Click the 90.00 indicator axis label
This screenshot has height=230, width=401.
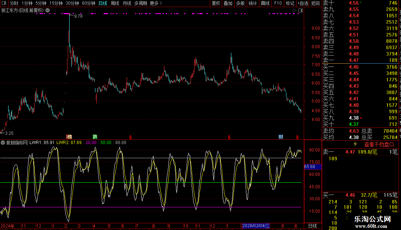point(314,150)
